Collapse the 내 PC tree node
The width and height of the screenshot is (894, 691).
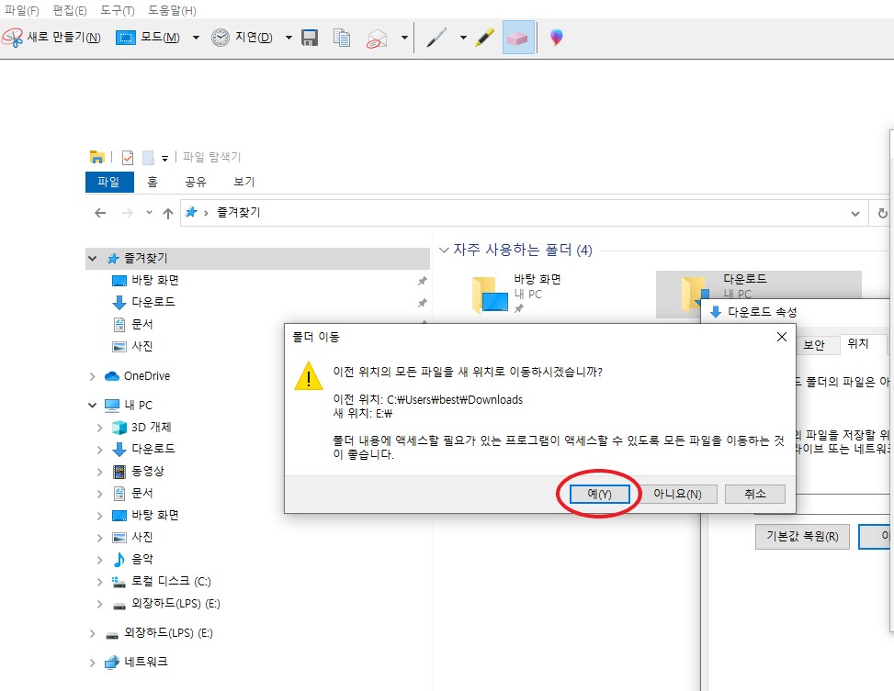coord(93,405)
